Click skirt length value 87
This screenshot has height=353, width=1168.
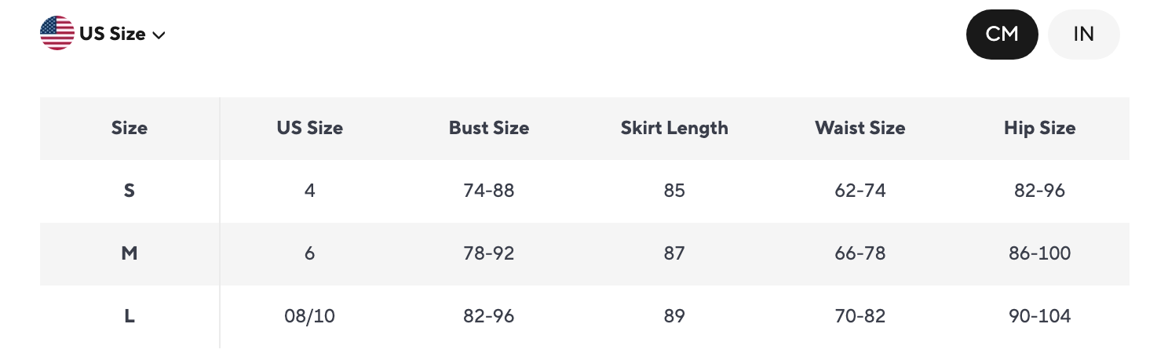coord(674,253)
